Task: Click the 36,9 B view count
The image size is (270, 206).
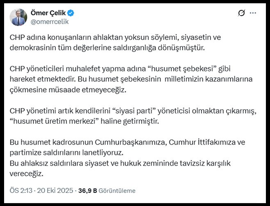Action: (x=88, y=190)
